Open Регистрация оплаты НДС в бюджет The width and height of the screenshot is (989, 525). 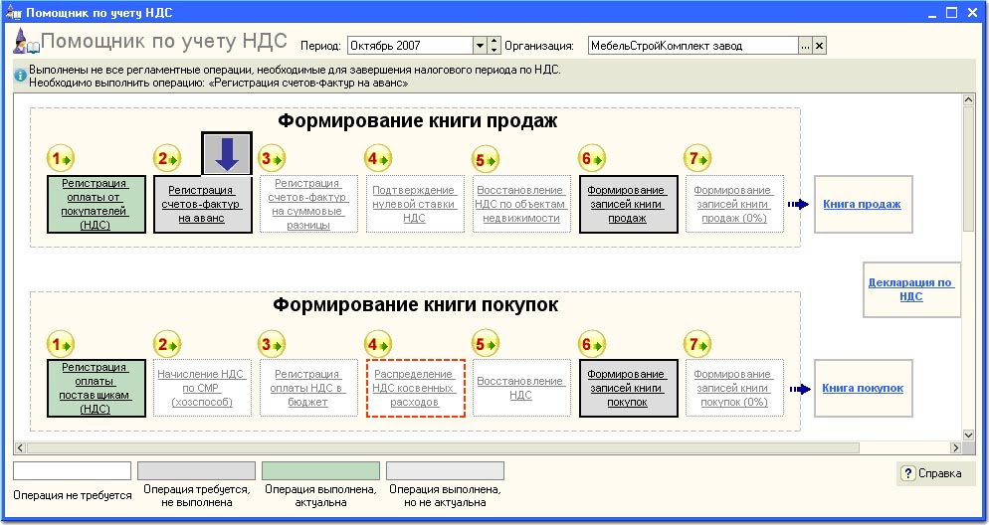[308, 388]
